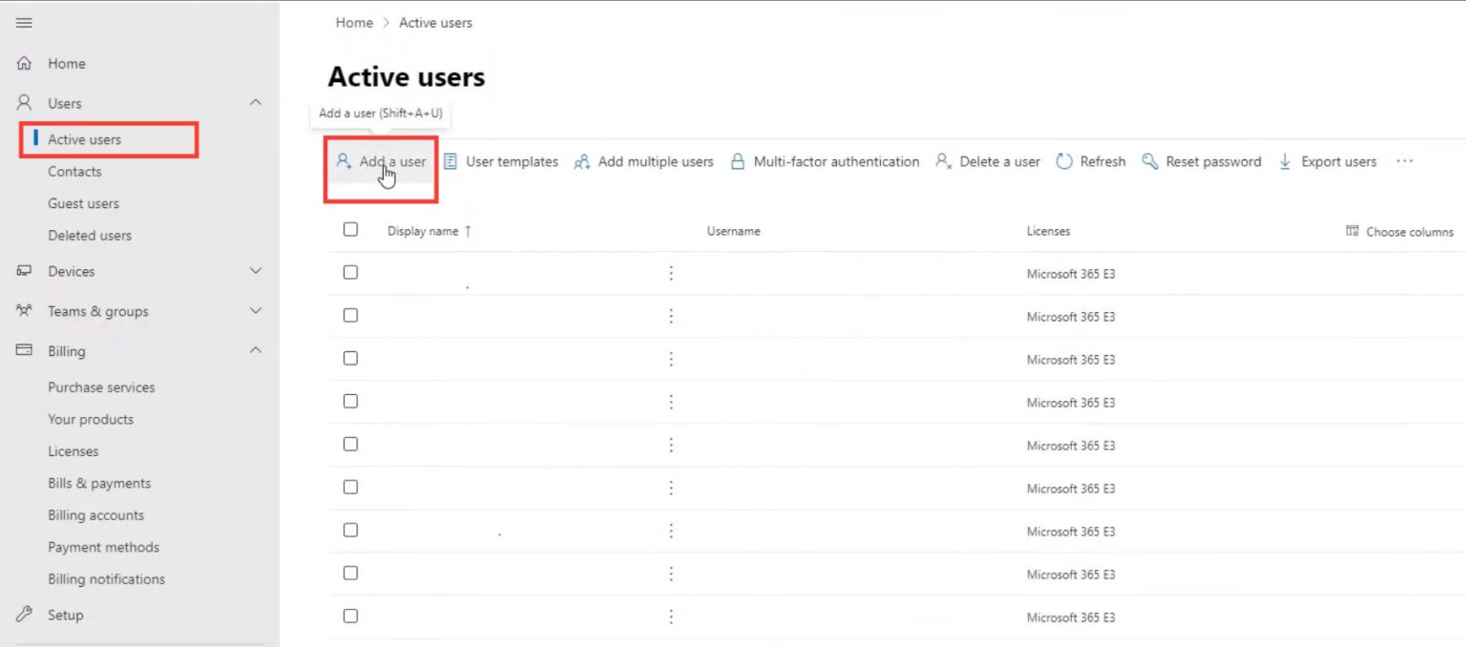Click the Add multiple users icon
The width and height of the screenshot is (1466, 647).
click(x=581, y=162)
